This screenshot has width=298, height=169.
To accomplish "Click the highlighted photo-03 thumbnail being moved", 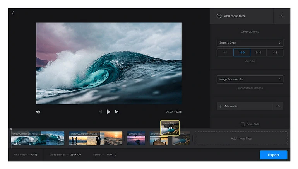I will [170, 128].
